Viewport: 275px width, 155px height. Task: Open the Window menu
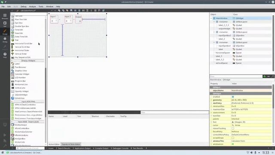(50, 6)
